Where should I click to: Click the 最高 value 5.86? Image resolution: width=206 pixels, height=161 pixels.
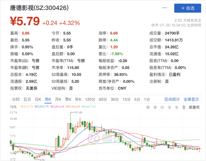(26, 33)
